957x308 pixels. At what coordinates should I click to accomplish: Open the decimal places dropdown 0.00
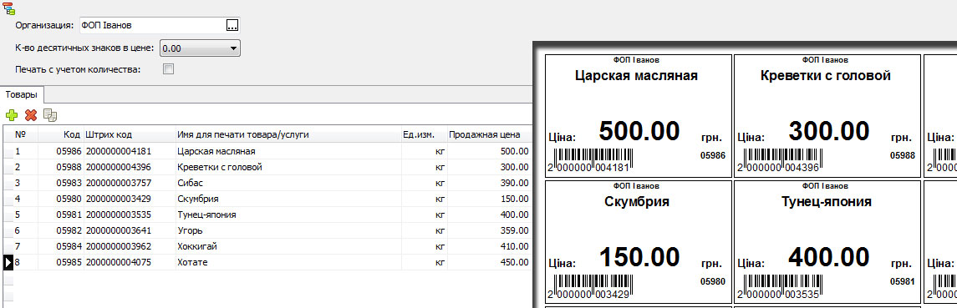coord(201,48)
